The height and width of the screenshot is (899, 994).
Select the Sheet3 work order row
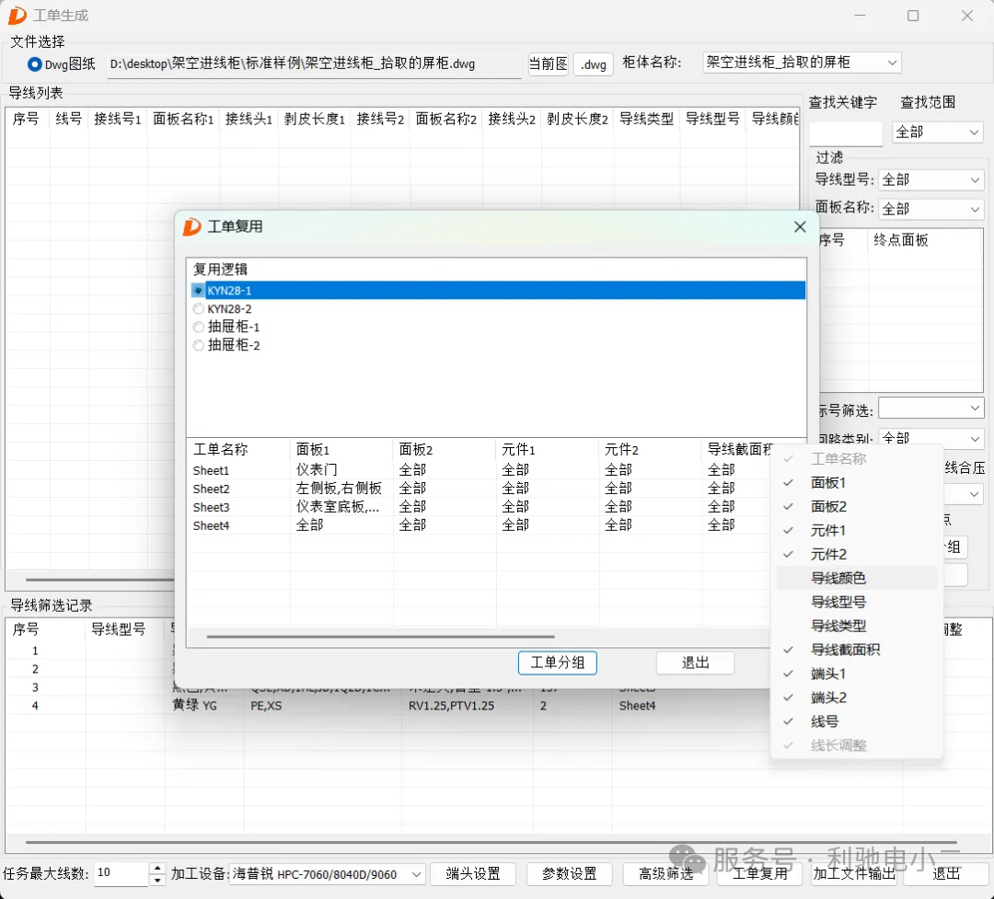pos(478,507)
